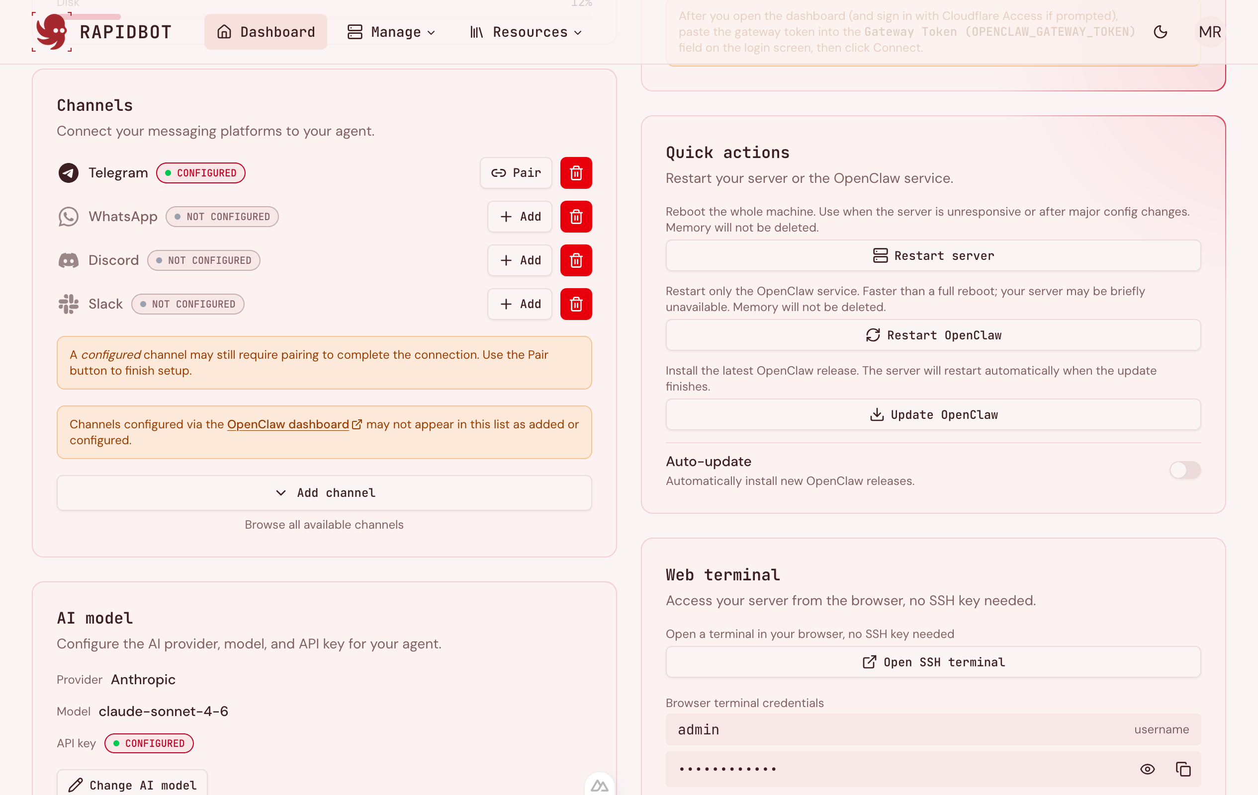Remove the Discord channel via trash icon
1258x795 pixels.
tap(576, 260)
